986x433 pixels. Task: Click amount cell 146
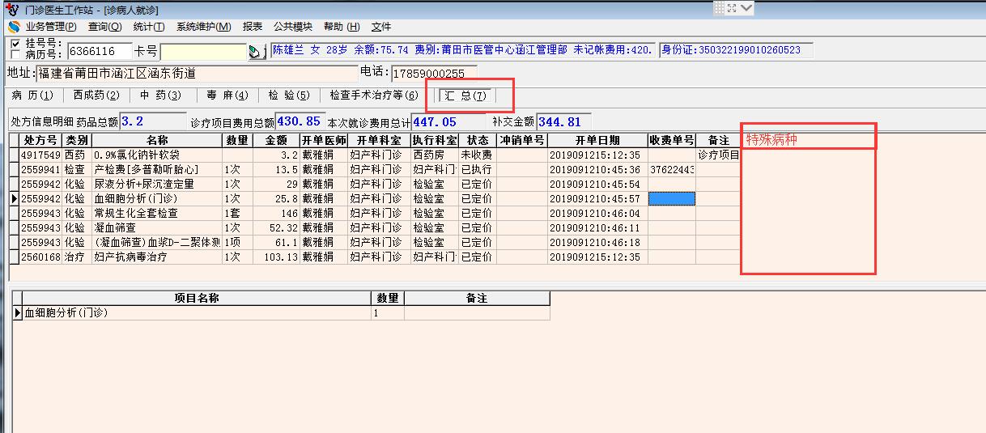pyautogui.click(x=276, y=213)
